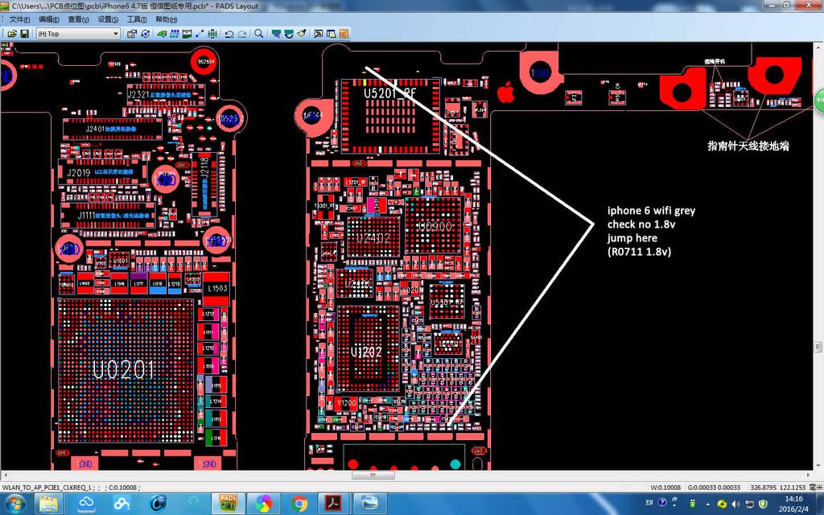The width and height of the screenshot is (824, 515).
Task: Click the horizontal scrollbar thumb
Action: point(373,475)
